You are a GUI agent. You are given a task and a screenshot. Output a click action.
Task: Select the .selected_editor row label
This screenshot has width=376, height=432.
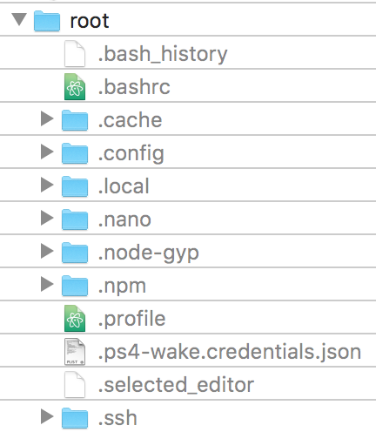(176, 385)
